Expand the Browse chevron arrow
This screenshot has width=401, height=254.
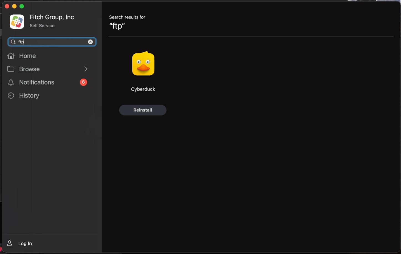[86, 69]
